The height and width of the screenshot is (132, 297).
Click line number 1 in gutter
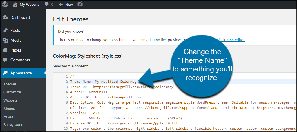click(x=66, y=76)
